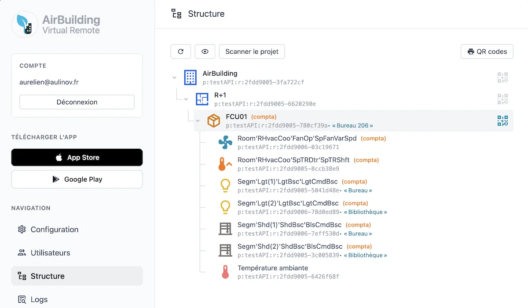This screenshot has width=528, height=308.
Task: Click the fan icon for SpFanVarSpd
Action: click(225, 142)
